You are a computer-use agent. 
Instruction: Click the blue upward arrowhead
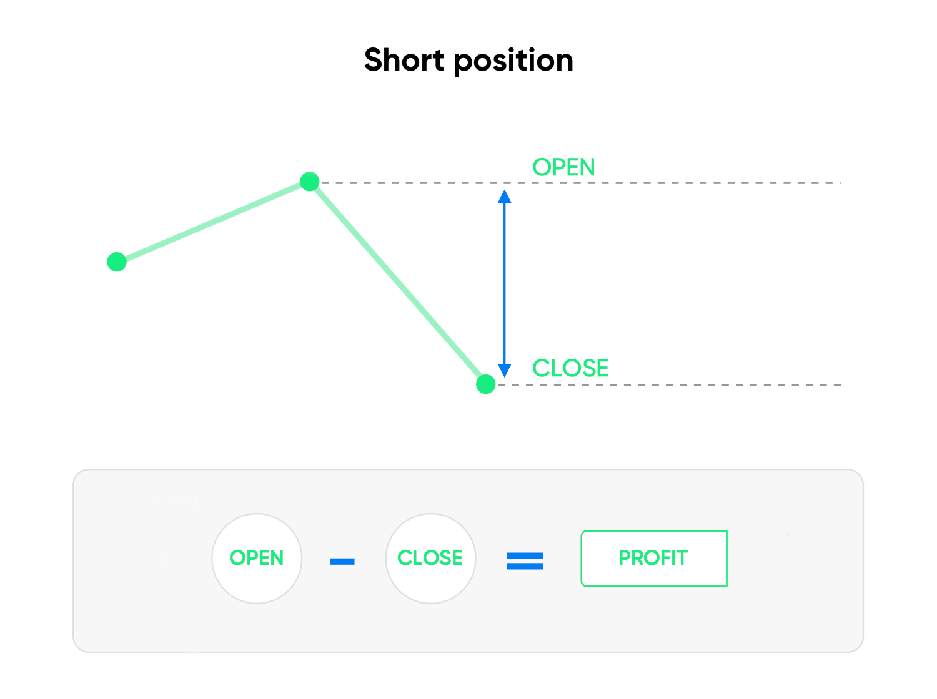(505, 197)
